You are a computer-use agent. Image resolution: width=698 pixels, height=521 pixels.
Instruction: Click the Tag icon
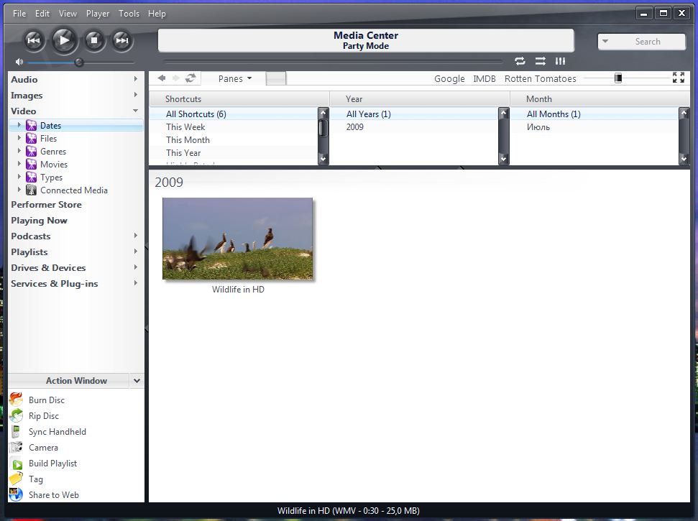click(16, 479)
